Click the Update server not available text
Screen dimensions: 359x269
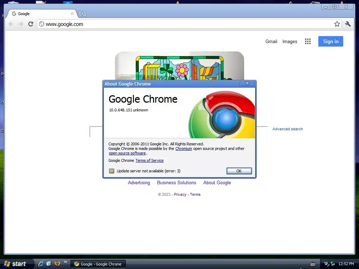tap(149, 171)
